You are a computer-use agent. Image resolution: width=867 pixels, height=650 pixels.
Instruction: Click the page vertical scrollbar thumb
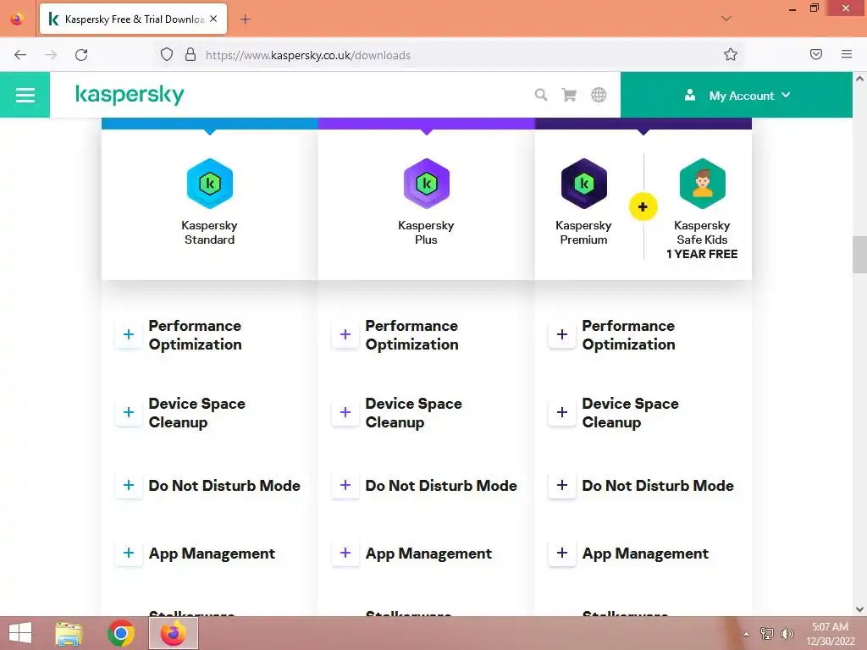[859, 254]
